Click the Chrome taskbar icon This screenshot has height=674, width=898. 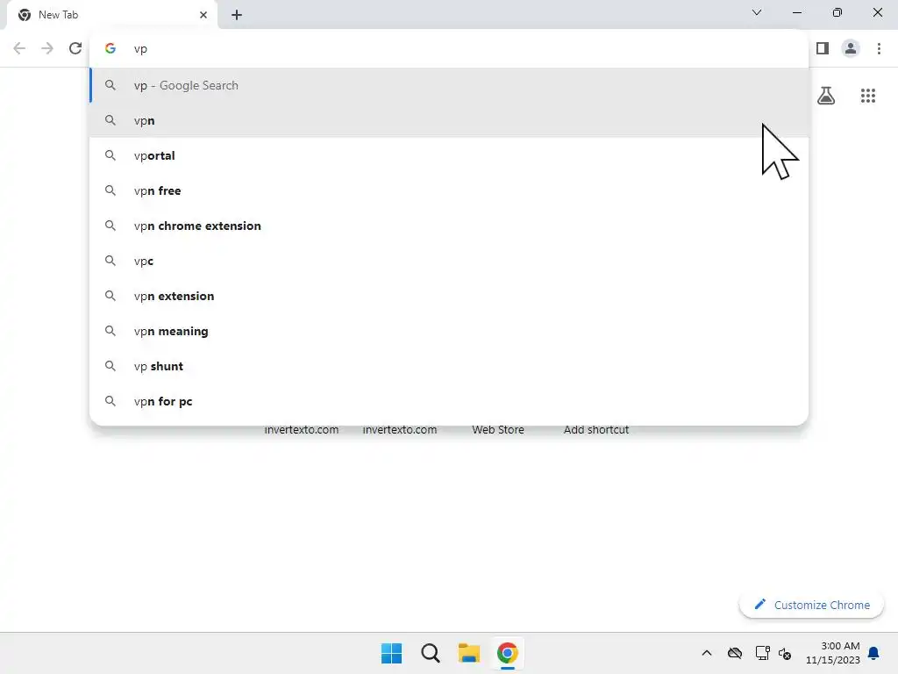click(x=508, y=653)
